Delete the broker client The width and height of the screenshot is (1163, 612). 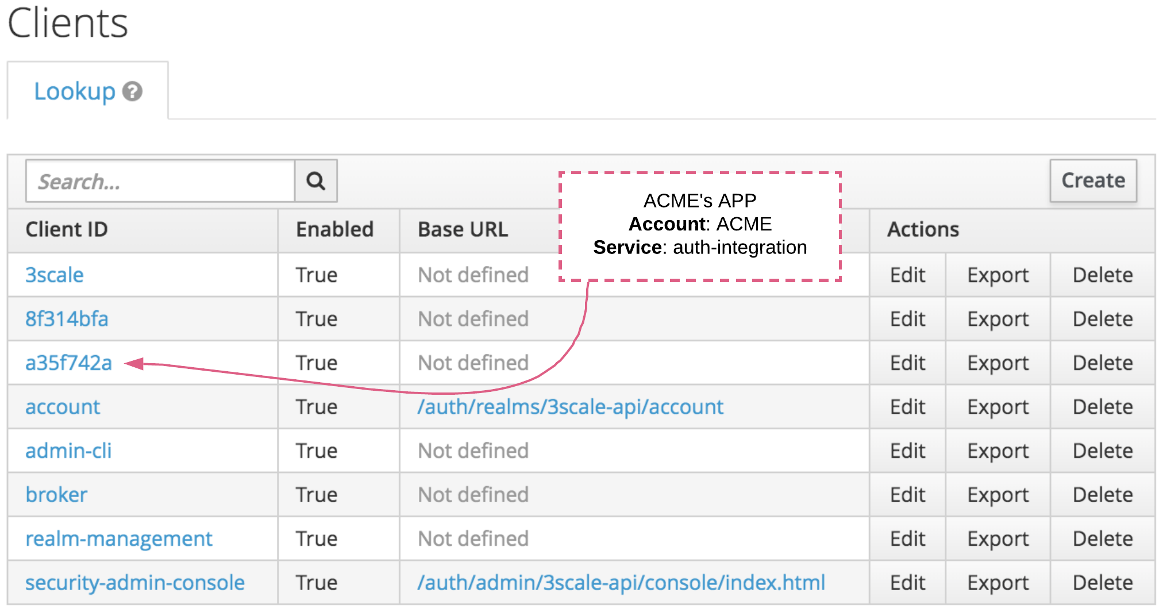(x=1102, y=494)
